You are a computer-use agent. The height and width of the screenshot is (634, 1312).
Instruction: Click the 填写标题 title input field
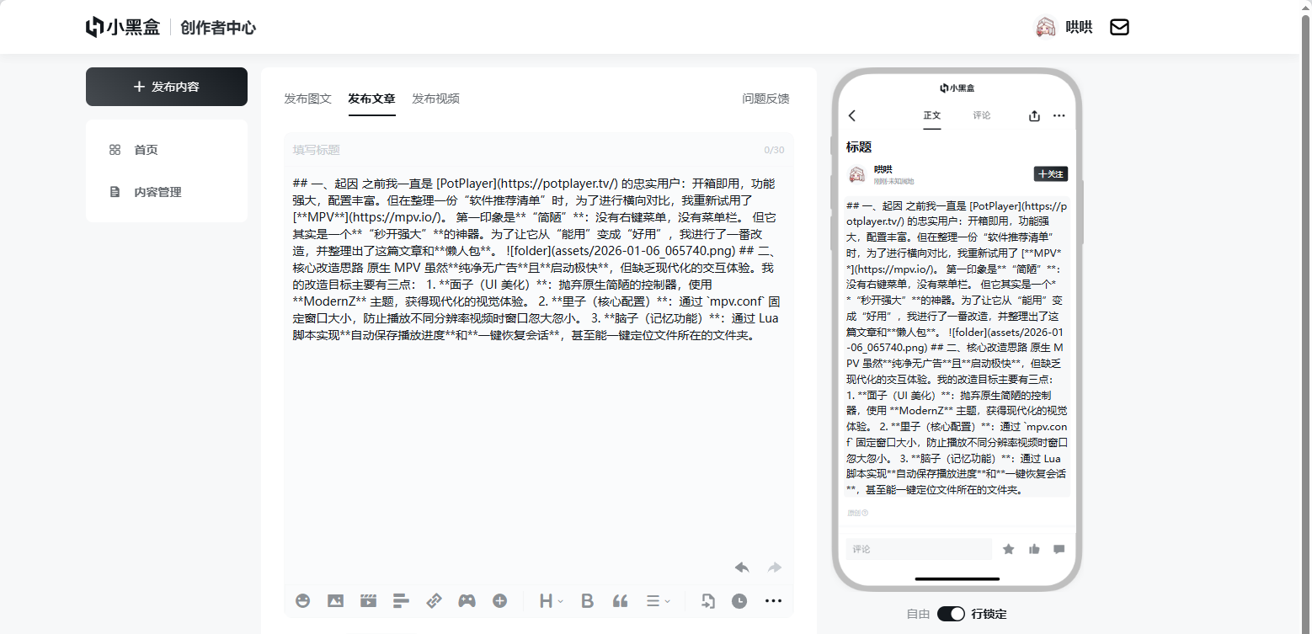[522, 150]
